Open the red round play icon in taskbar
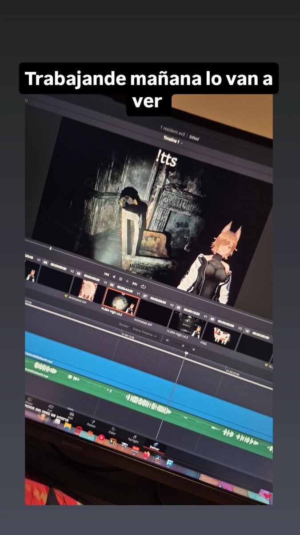 click(x=101, y=438)
